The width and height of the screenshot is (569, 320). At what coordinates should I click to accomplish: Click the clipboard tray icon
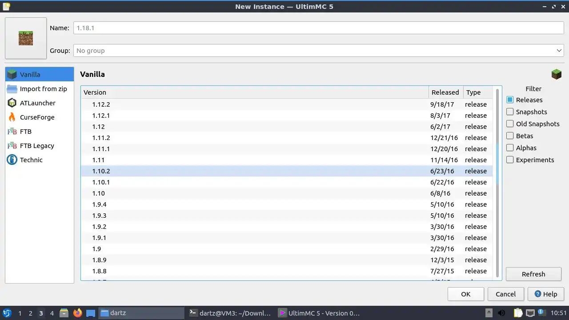coord(518,313)
